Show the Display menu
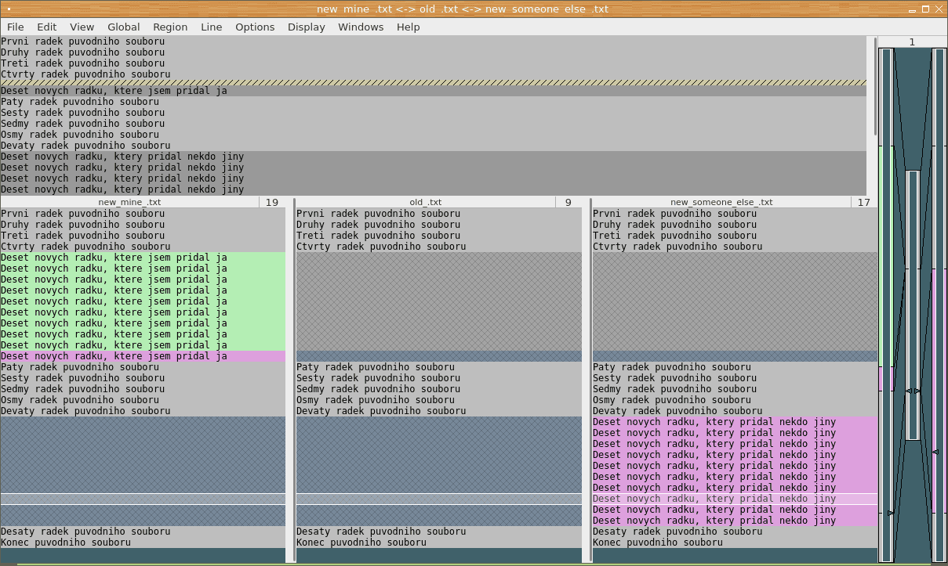Image resolution: width=948 pixels, height=566 pixels. point(306,27)
